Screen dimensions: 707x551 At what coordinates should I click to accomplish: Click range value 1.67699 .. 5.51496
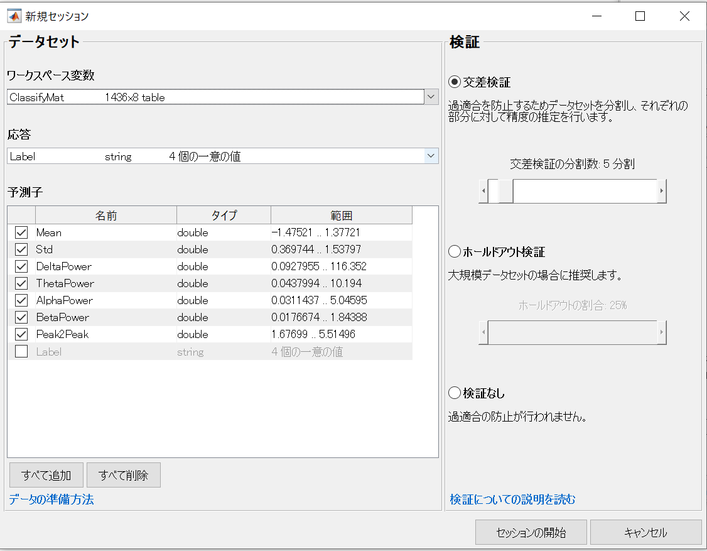[313, 334]
